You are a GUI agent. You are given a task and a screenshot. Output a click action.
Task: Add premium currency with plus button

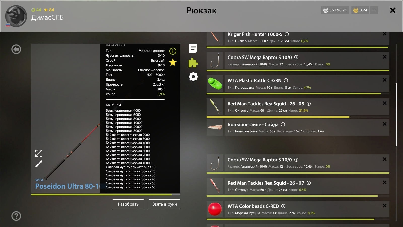[374, 10]
